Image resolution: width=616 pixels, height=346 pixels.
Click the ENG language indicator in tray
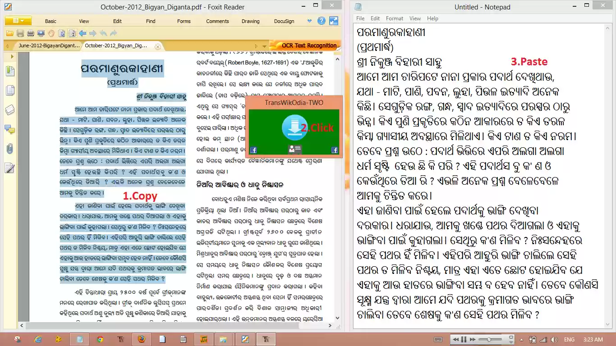click(569, 339)
